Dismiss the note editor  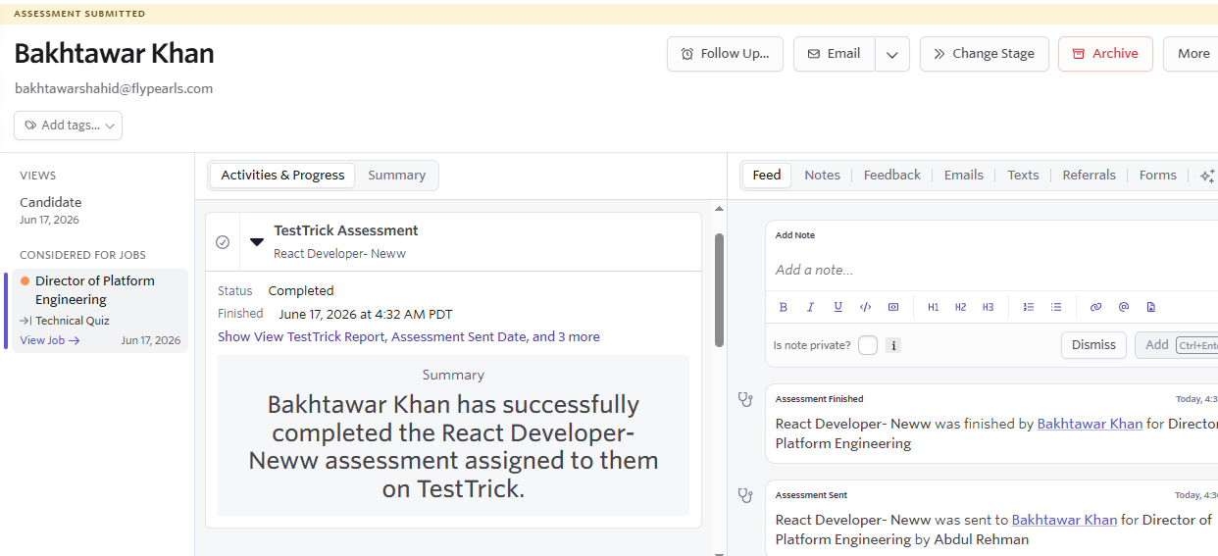(x=1093, y=345)
